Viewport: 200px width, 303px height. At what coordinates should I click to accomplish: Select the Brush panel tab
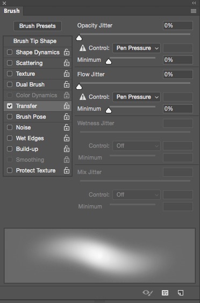coord(12,11)
